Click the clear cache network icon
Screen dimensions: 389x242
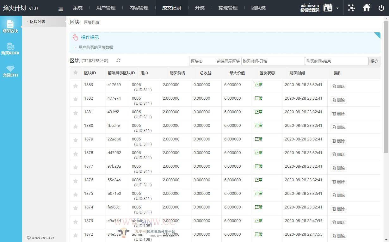[x=351, y=8]
